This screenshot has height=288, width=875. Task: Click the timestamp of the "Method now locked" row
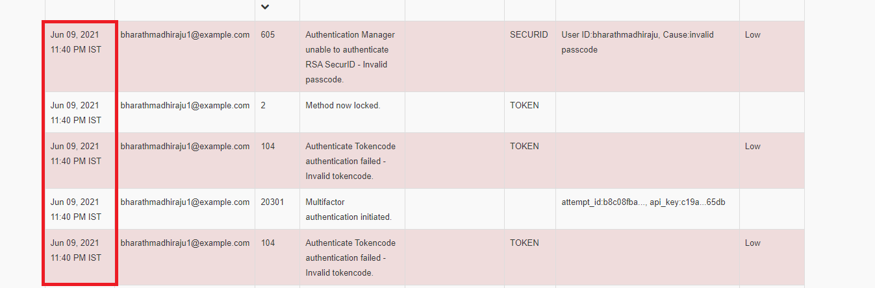76,113
